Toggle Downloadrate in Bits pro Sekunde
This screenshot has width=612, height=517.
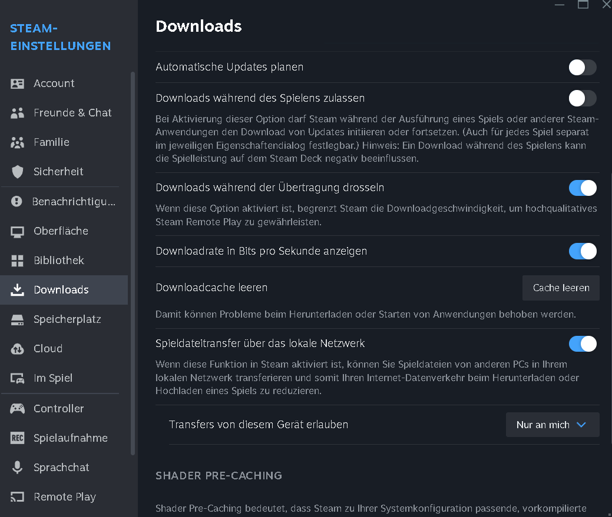tap(583, 251)
